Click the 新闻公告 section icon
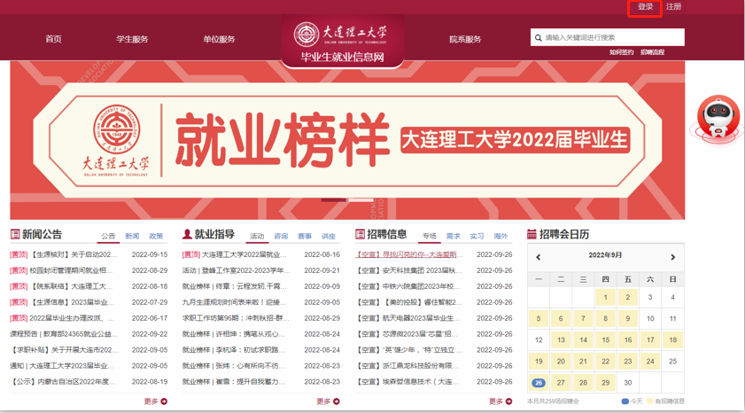Viewport: 745px width, 413px height. coord(15,234)
